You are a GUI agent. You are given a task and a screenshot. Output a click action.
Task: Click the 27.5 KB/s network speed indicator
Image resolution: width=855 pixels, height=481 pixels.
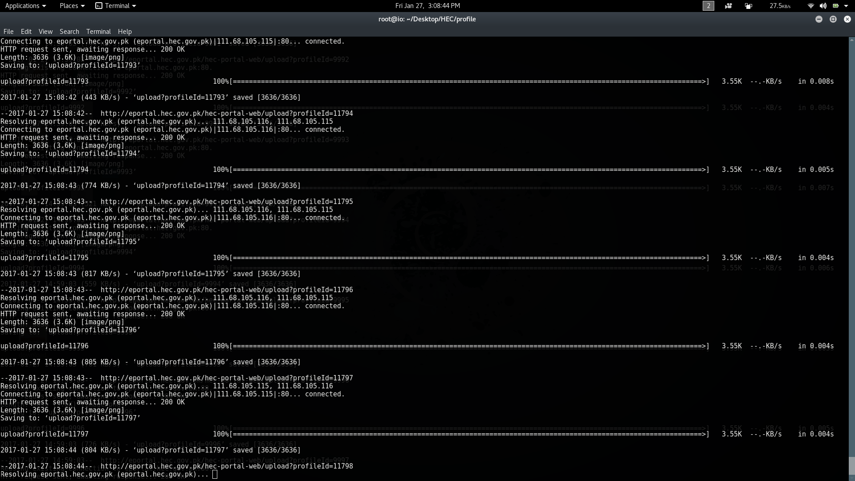[x=780, y=6]
